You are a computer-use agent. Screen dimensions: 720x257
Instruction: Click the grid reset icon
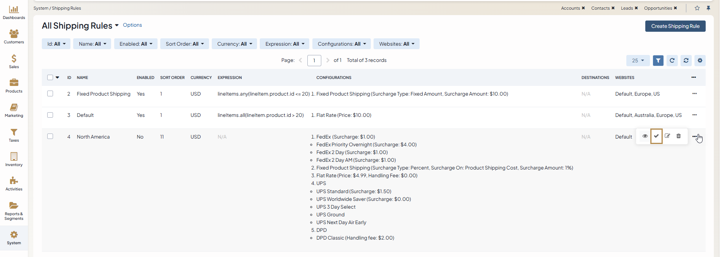click(686, 60)
